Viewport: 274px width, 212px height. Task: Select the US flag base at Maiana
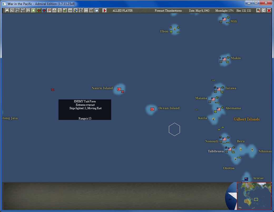tap(213, 99)
